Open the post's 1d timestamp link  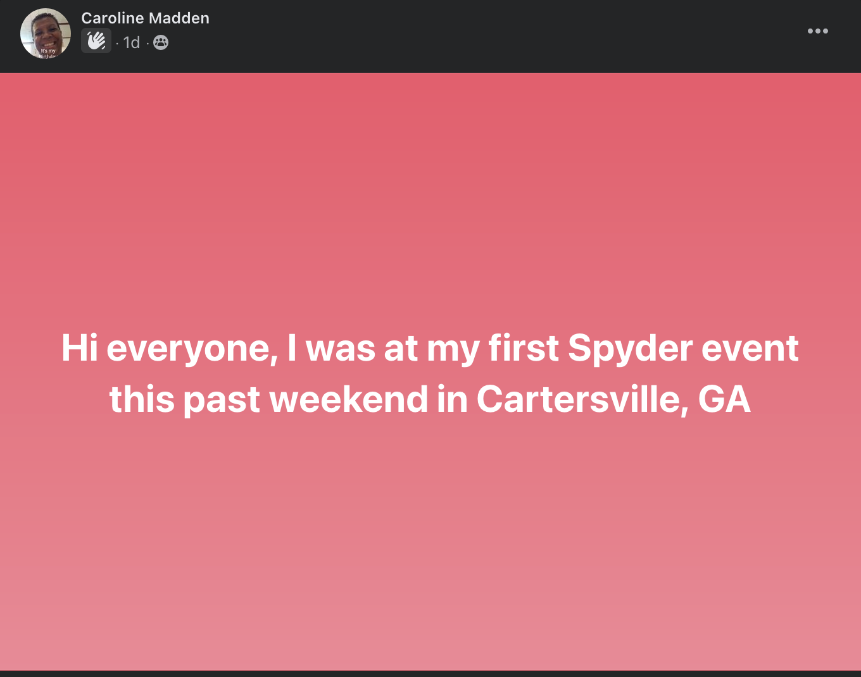(x=132, y=42)
